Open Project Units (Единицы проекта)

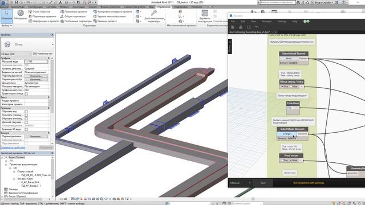point(105,21)
